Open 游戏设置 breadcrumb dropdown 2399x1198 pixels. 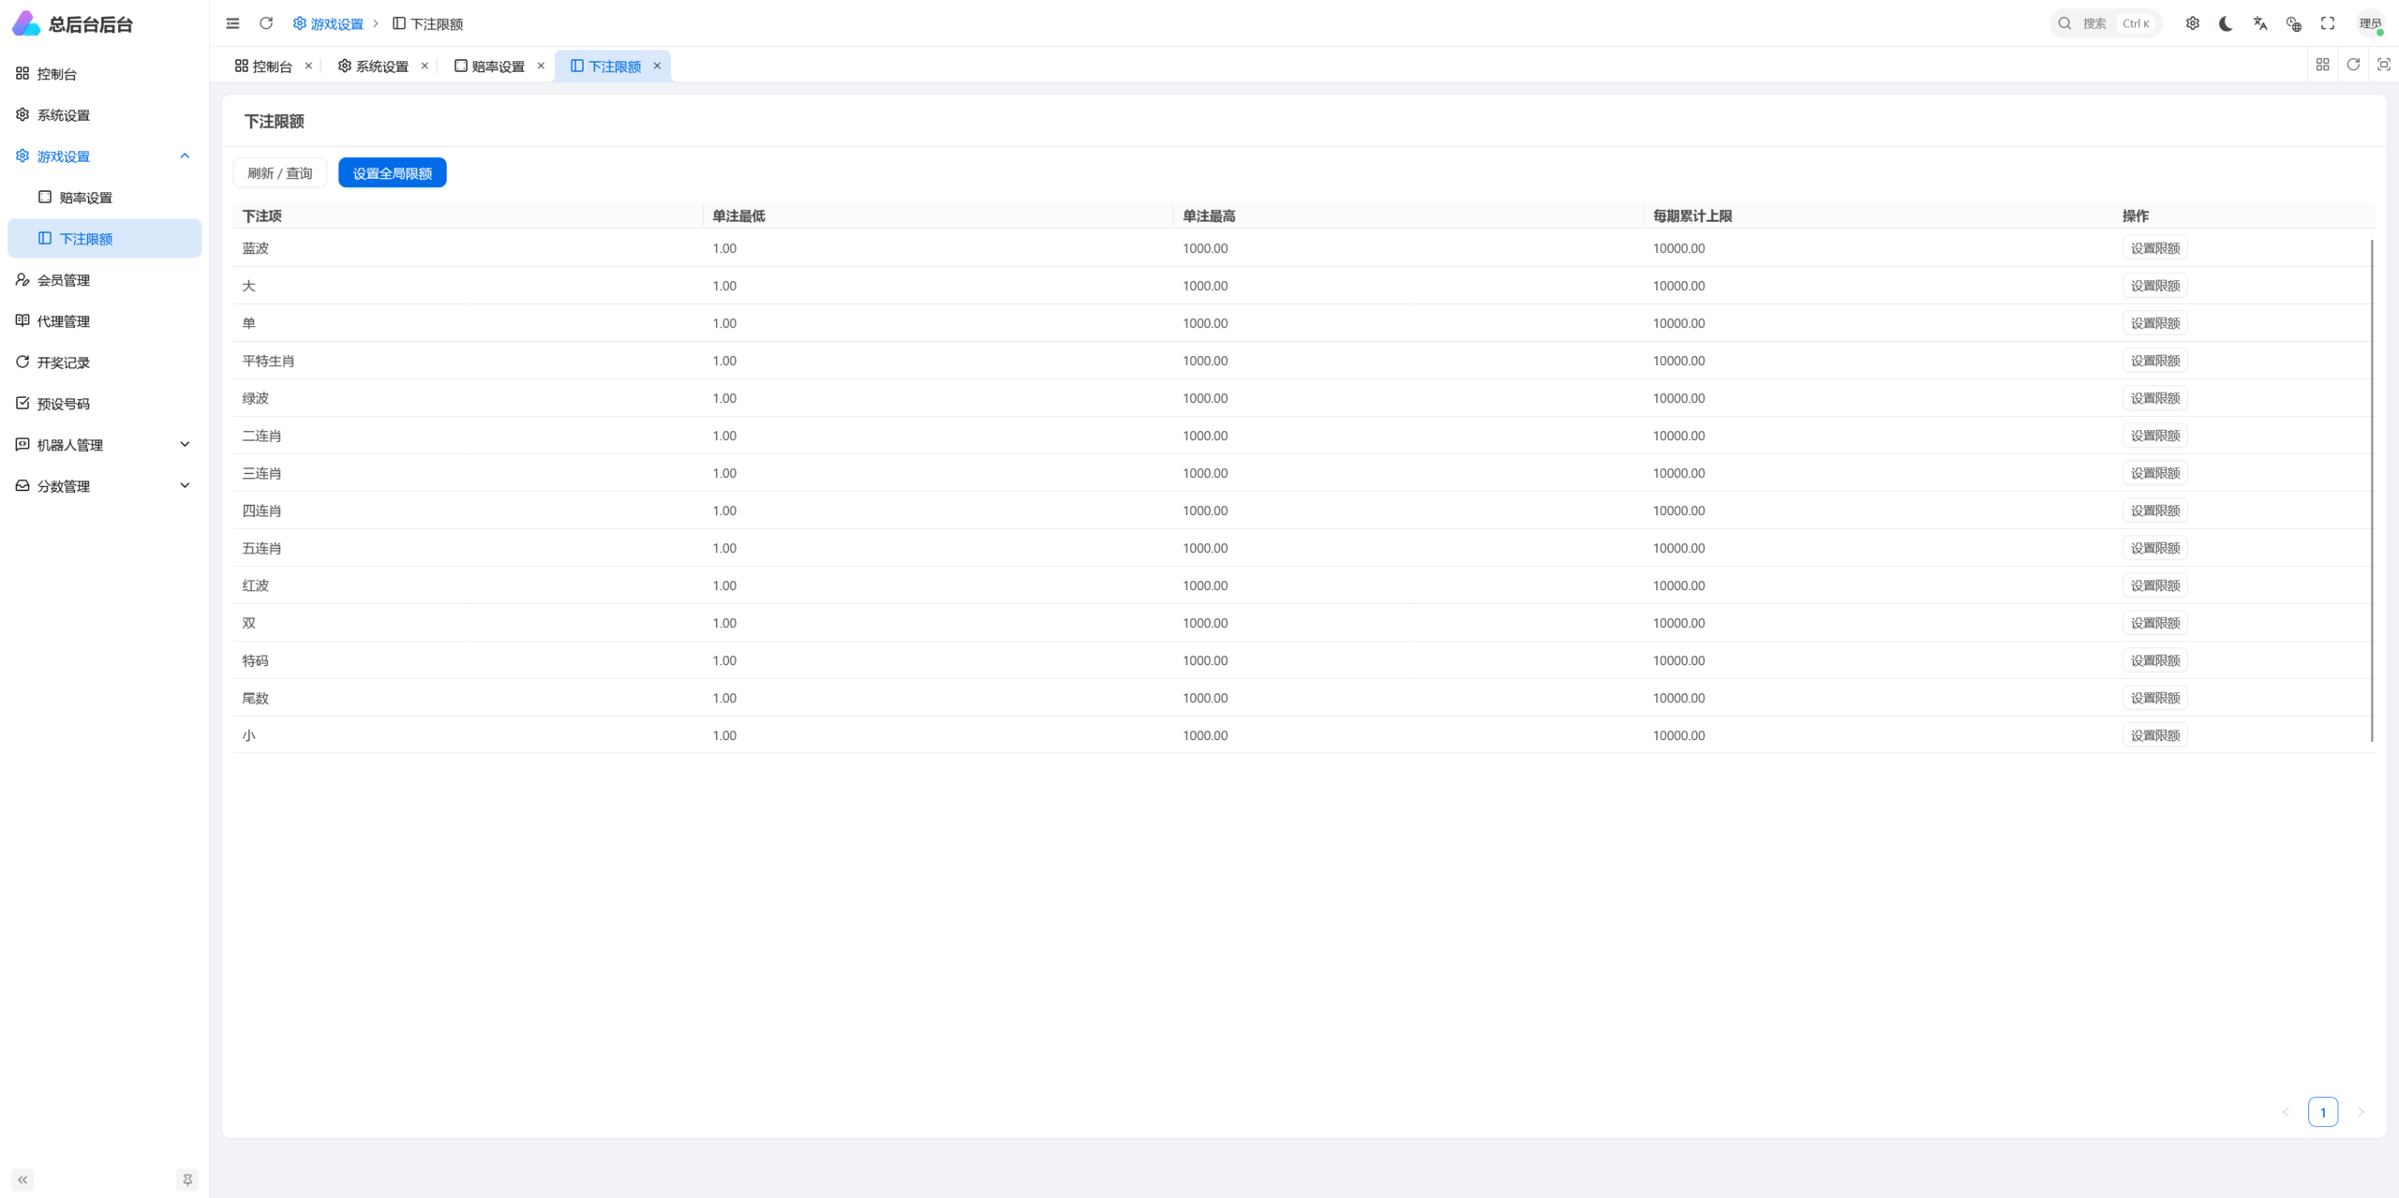[x=328, y=23]
